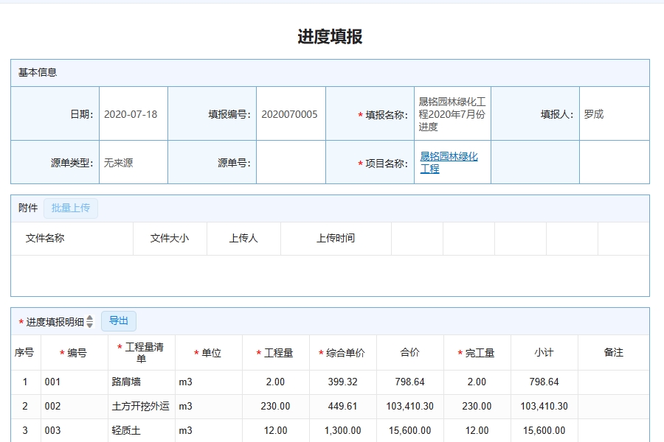Click the 合价 column header
This screenshot has height=442, width=664.
410,352
